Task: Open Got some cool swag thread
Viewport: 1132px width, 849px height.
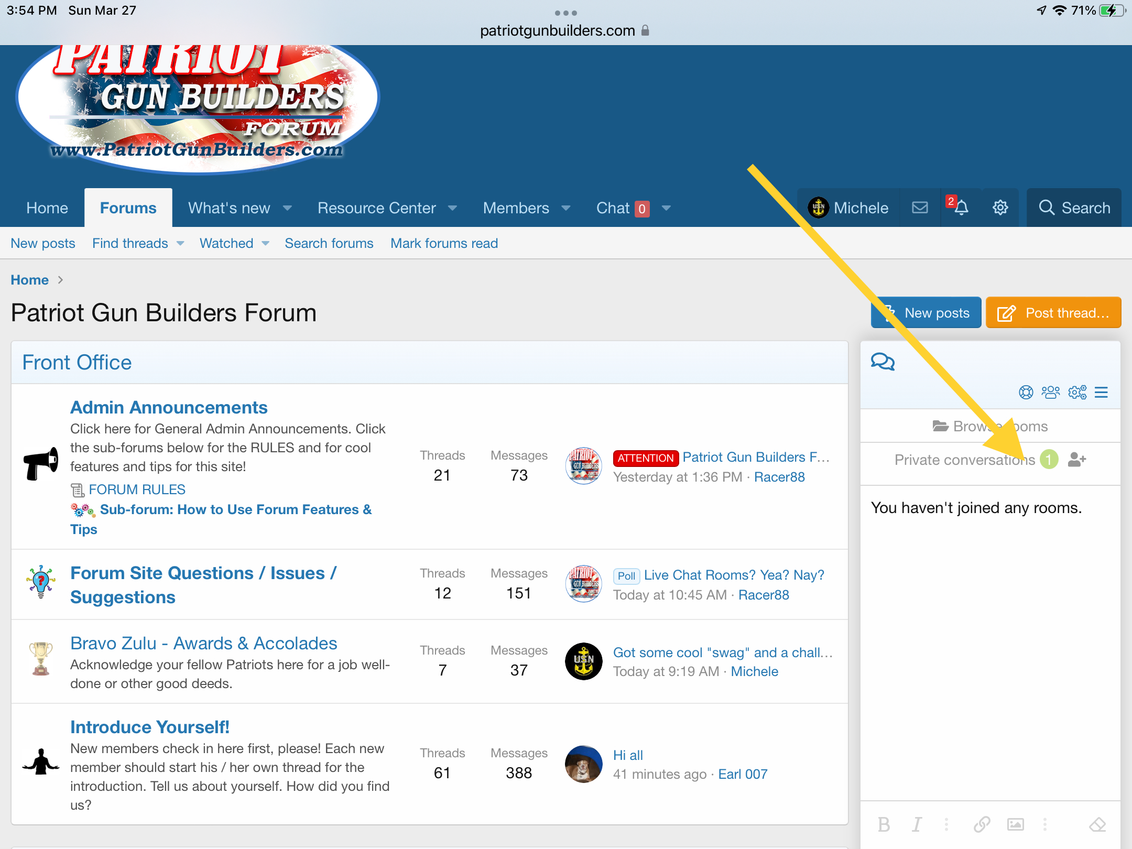Action: (x=723, y=652)
